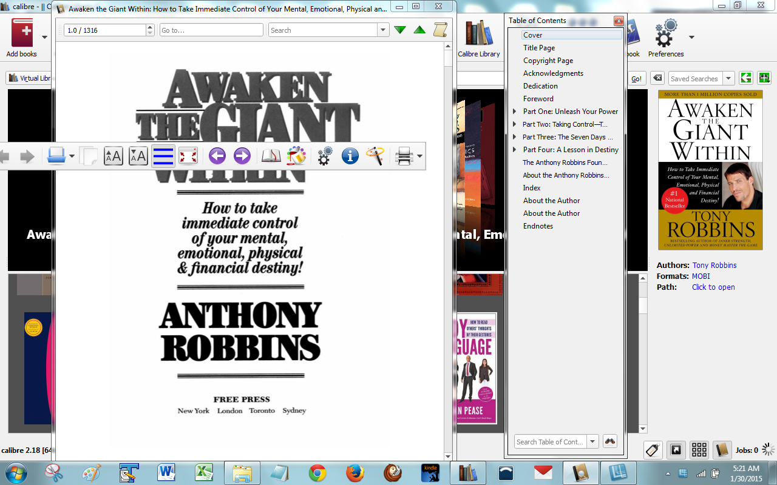Open Google Chrome from the taskbar
The height and width of the screenshot is (485, 777).
tap(317, 473)
